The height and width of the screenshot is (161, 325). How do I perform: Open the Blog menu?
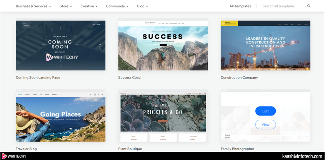coord(142,6)
